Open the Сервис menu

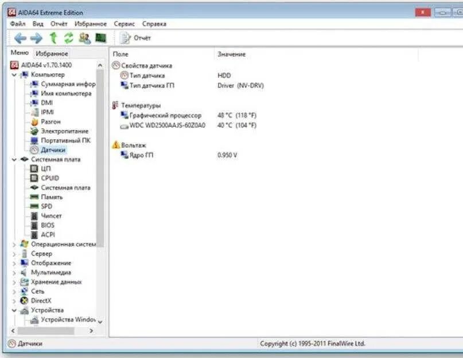[124, 24]
